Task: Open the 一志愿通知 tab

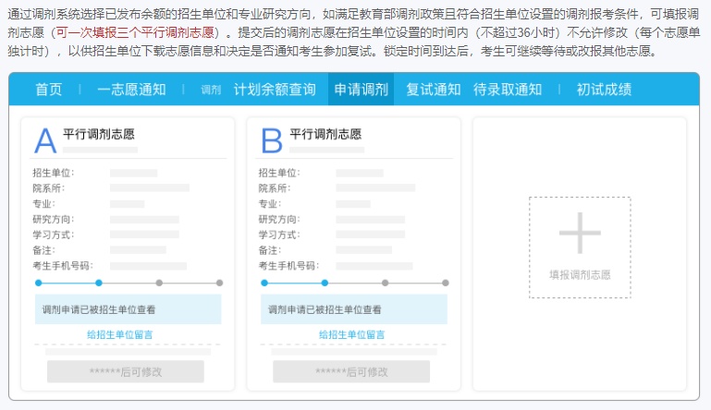Action: (x=131, y=90)
